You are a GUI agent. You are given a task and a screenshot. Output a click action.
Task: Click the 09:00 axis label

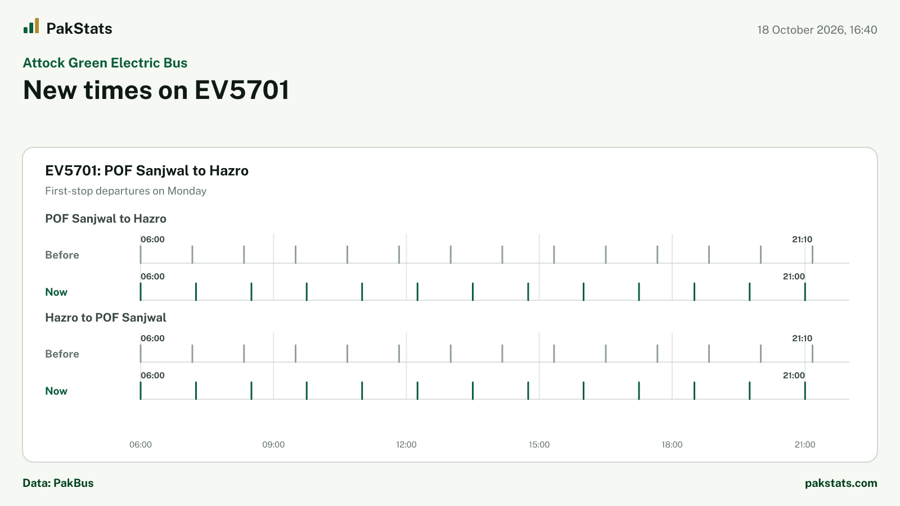[x=273, y=445]
